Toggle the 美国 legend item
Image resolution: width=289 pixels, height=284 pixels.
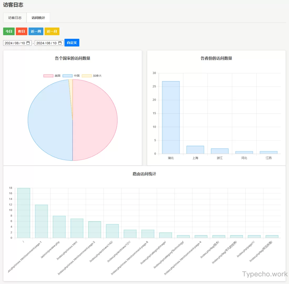[52, 76]
